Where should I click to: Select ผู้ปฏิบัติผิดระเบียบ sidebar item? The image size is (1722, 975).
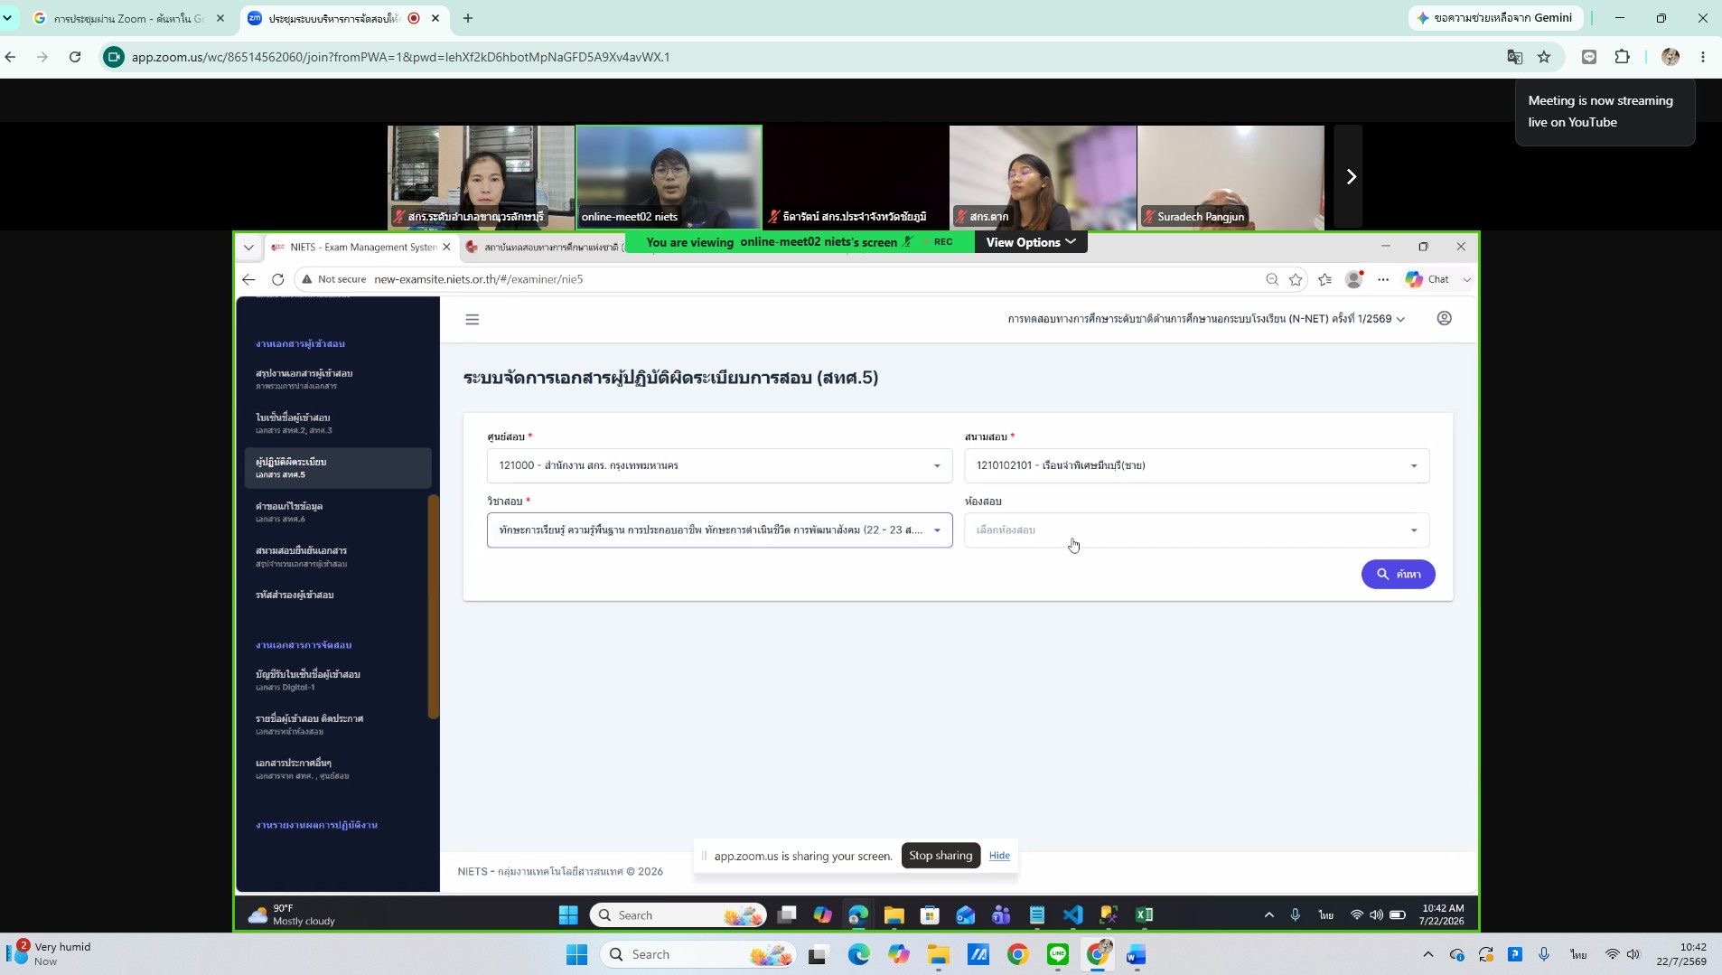click(338, 467)
